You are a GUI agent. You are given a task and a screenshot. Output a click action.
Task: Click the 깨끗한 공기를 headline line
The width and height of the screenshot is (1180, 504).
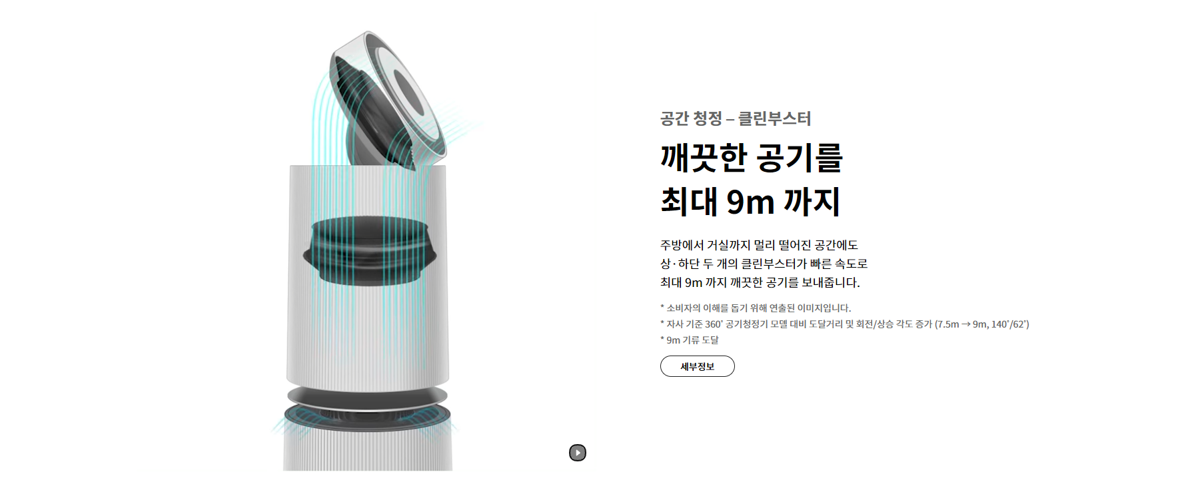[x=752, y=157]
